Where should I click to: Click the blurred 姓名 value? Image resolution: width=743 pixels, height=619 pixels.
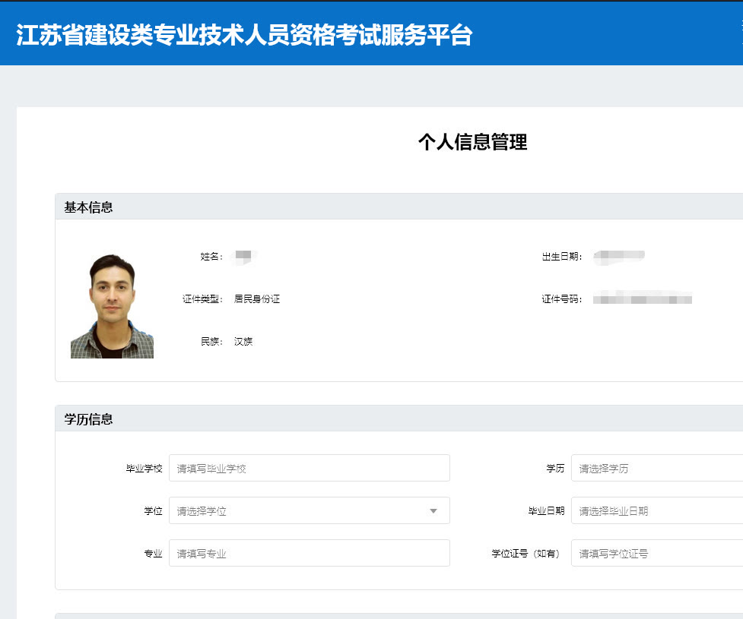pyautogui.click(x=245, y=257)
